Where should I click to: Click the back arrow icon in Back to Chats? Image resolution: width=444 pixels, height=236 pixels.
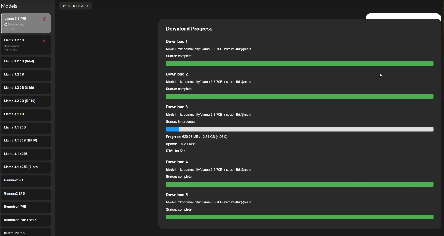64,6
